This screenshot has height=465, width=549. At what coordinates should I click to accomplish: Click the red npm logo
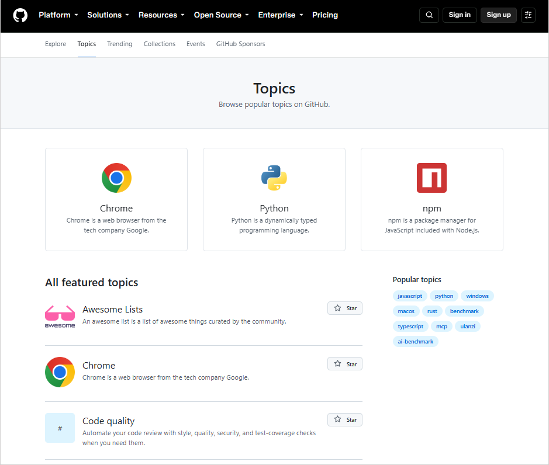coord(431,178)
